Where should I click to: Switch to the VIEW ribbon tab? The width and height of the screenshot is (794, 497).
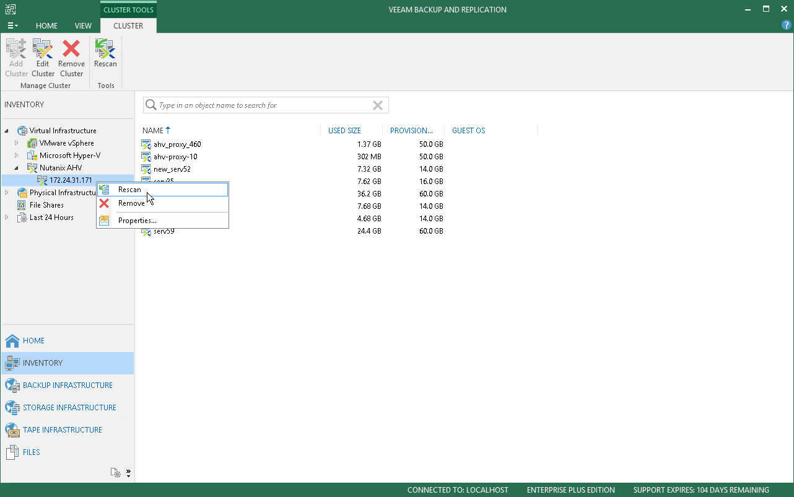point(83,26)
